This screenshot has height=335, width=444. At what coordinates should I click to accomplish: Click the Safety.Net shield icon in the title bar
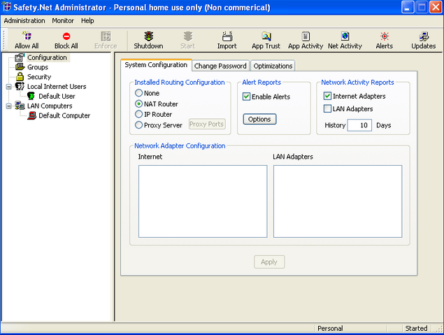pos(6,7)
